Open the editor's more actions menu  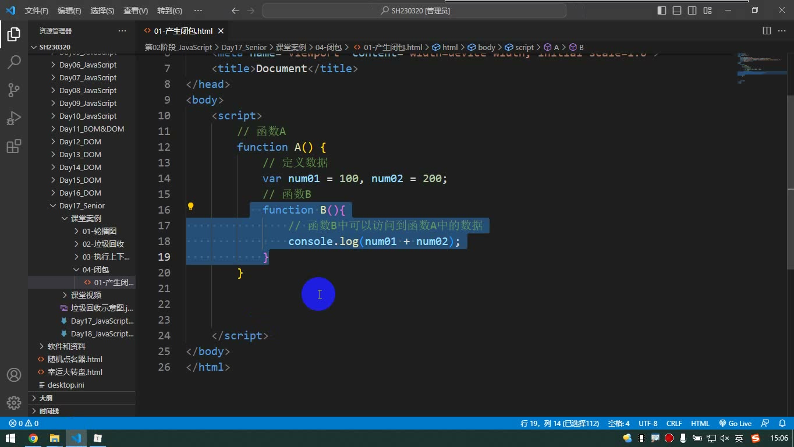[781, 31]
